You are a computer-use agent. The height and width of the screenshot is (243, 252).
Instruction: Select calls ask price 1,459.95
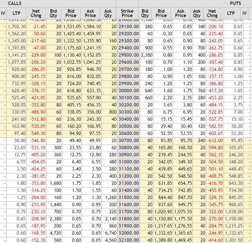tap(92, 34)
